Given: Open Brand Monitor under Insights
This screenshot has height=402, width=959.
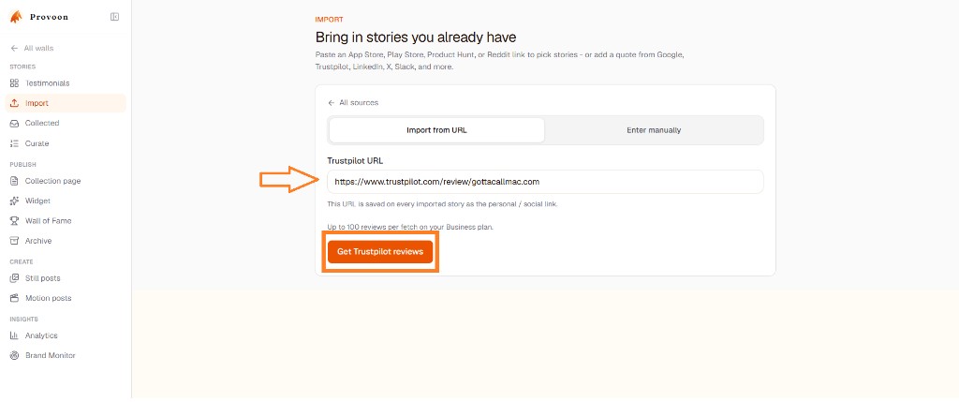Looking at the screenshot, I should coord(66,355).
